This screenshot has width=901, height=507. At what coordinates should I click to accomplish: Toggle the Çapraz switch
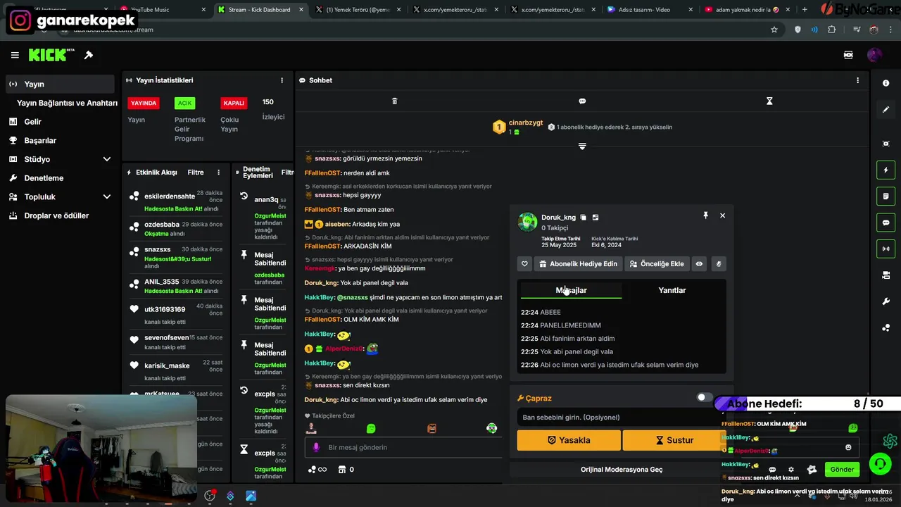(x=705, y=397)
